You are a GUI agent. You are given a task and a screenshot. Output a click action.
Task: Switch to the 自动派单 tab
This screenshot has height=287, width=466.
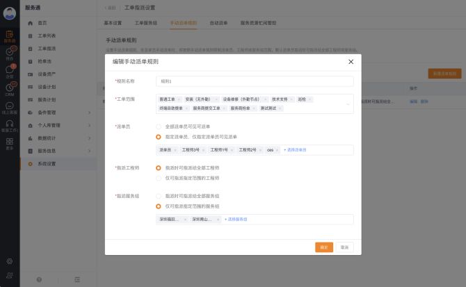(218, 23)
